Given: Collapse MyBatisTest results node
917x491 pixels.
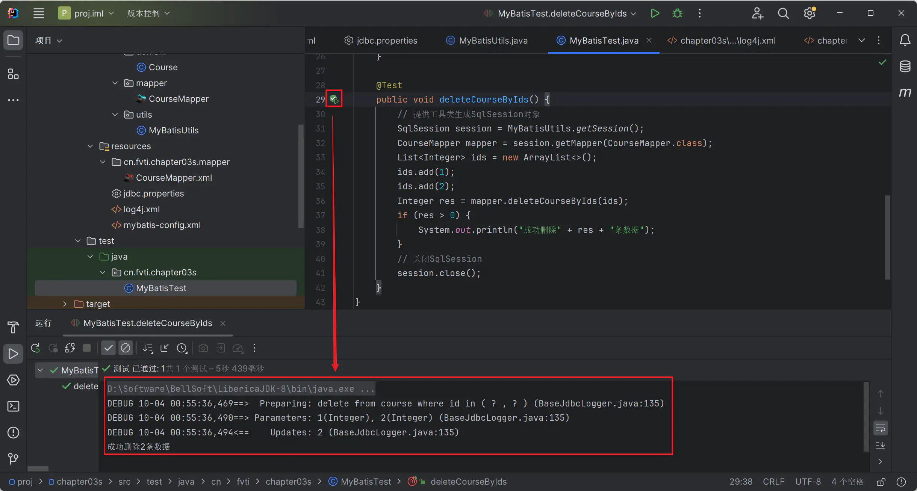Looking at the screenshot, I should (40, 370).
